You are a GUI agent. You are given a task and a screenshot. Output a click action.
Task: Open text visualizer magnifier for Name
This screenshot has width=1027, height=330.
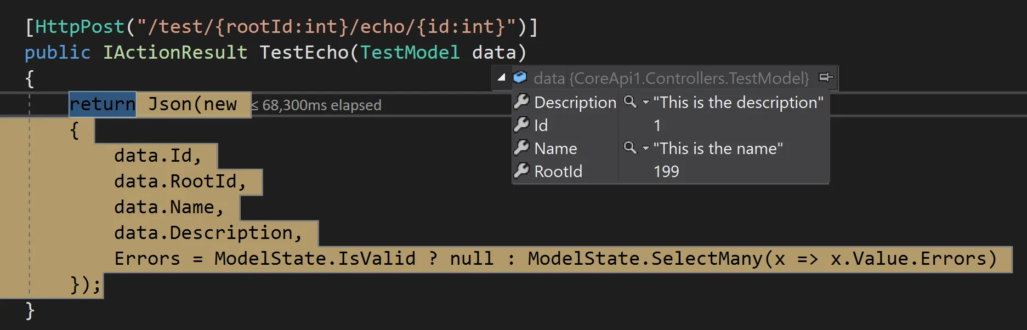tap(631, 147)
